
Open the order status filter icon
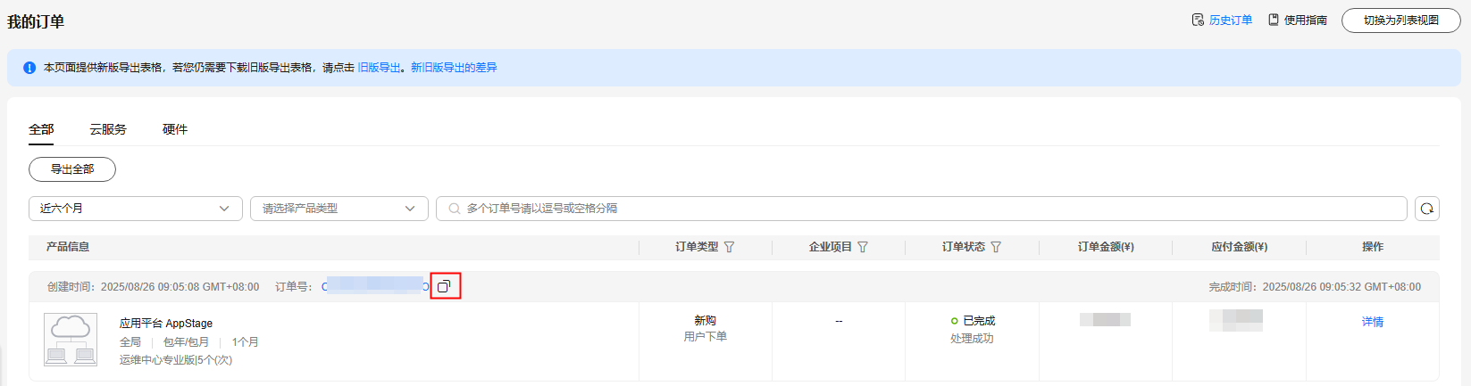[x=996, y=247]
